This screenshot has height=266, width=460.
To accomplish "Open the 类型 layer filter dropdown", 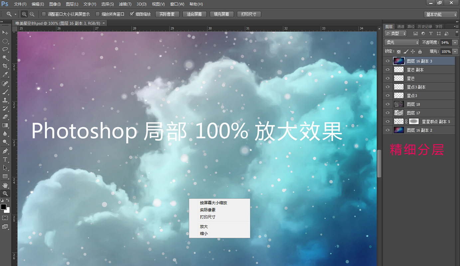I will click(395, 34).
